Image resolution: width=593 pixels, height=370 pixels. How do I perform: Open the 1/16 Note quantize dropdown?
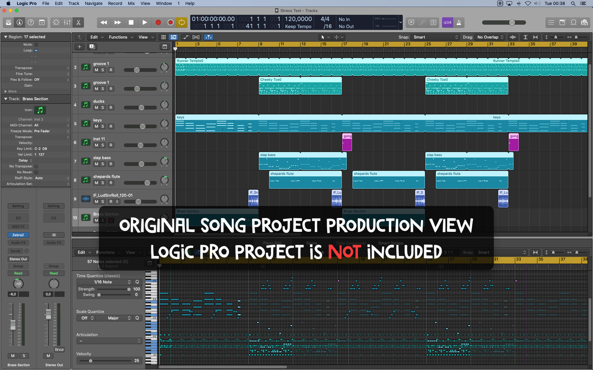[x=105, y=282]
